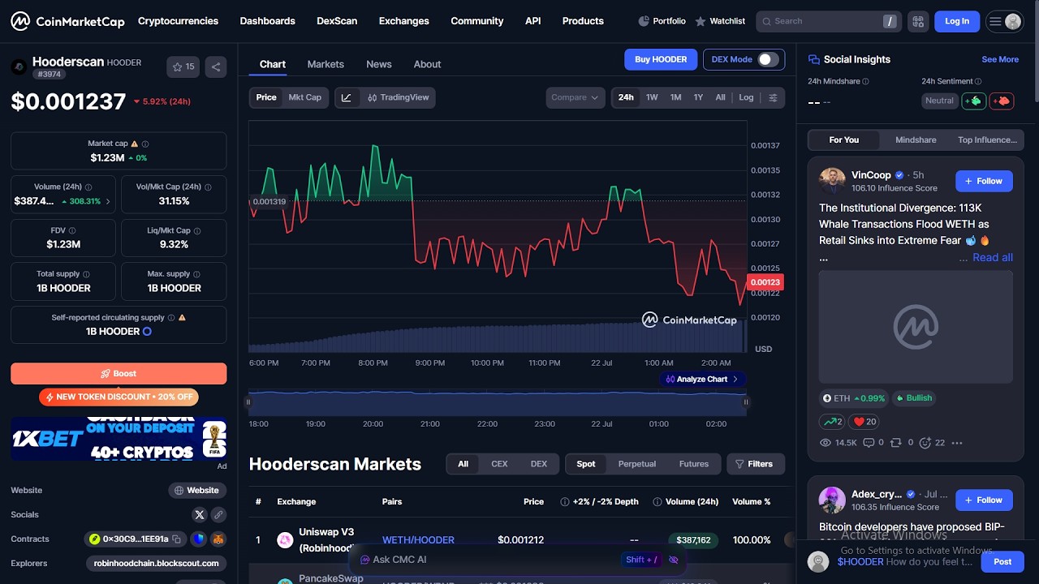Click the Log In button
Viewport: 1039px width, 584px height.
(x=957, y=21)
